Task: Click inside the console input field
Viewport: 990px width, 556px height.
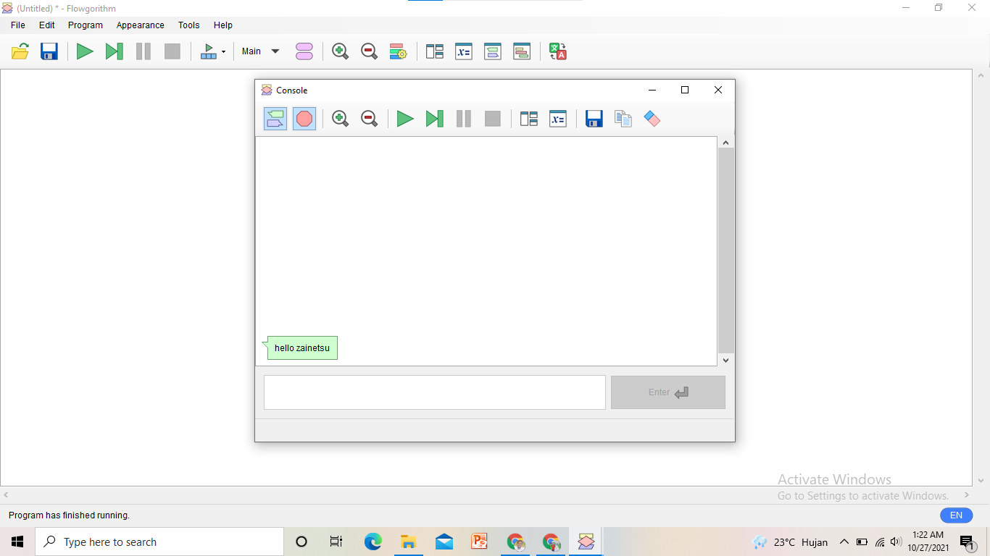Action: click(434, 392)
